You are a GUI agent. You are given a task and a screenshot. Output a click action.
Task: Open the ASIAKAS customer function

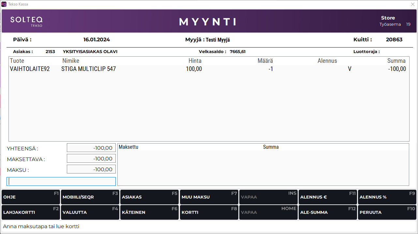(x=149, y=197)
